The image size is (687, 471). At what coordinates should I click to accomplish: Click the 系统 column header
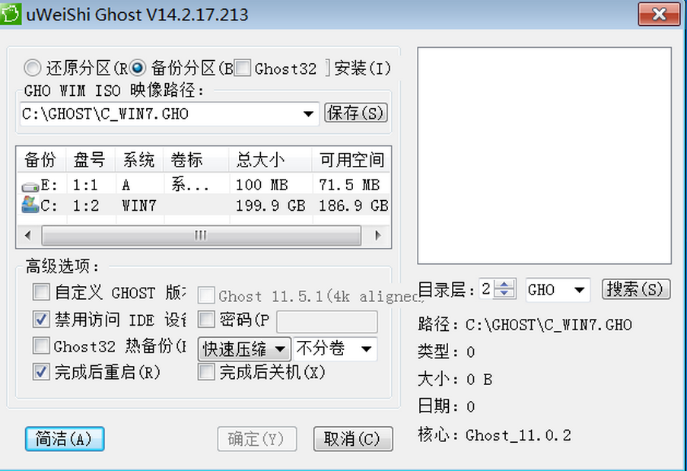139,160
